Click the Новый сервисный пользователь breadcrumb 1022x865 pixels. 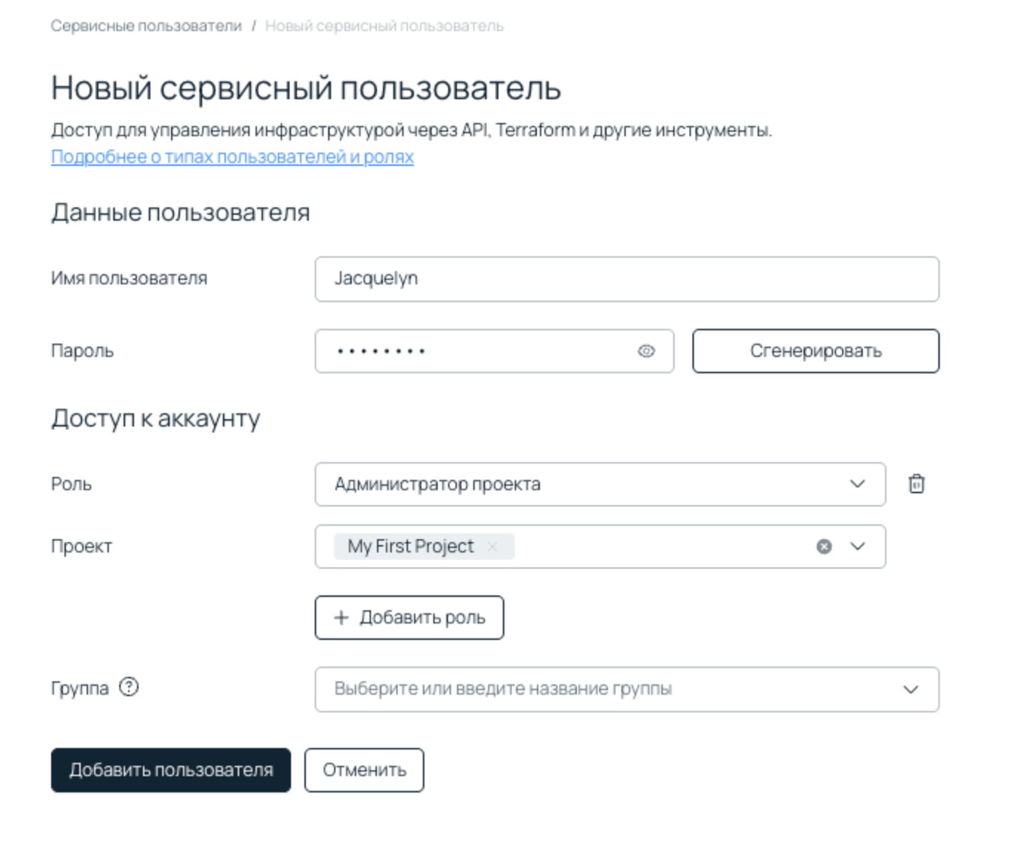click(384, 26)
